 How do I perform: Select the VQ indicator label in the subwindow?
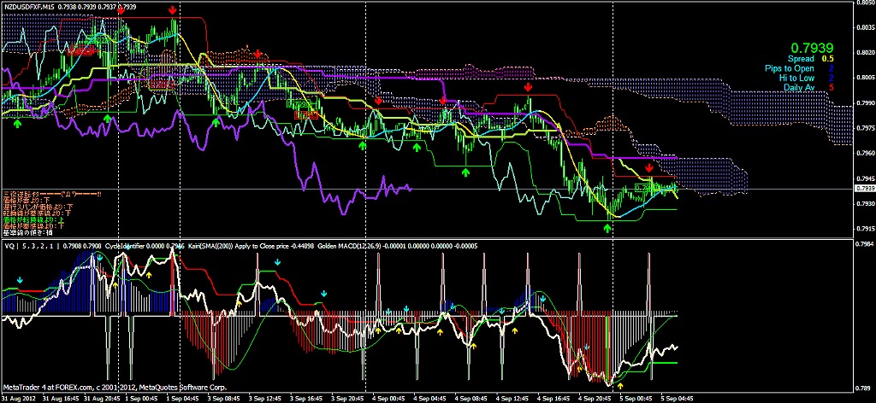[10, 246]
